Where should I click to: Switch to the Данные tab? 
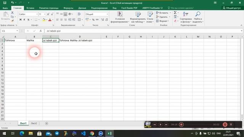[x=82, y=8]
